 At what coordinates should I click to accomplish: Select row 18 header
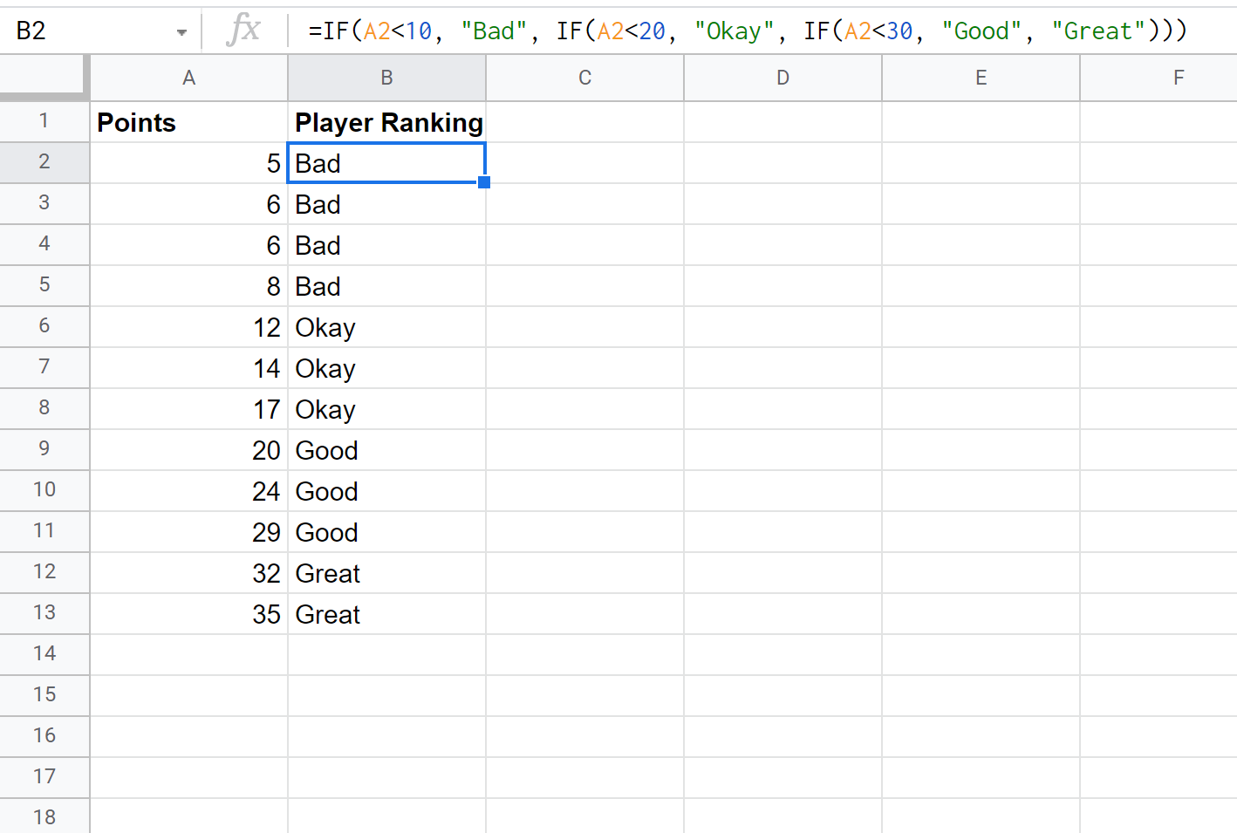[44, 816]
